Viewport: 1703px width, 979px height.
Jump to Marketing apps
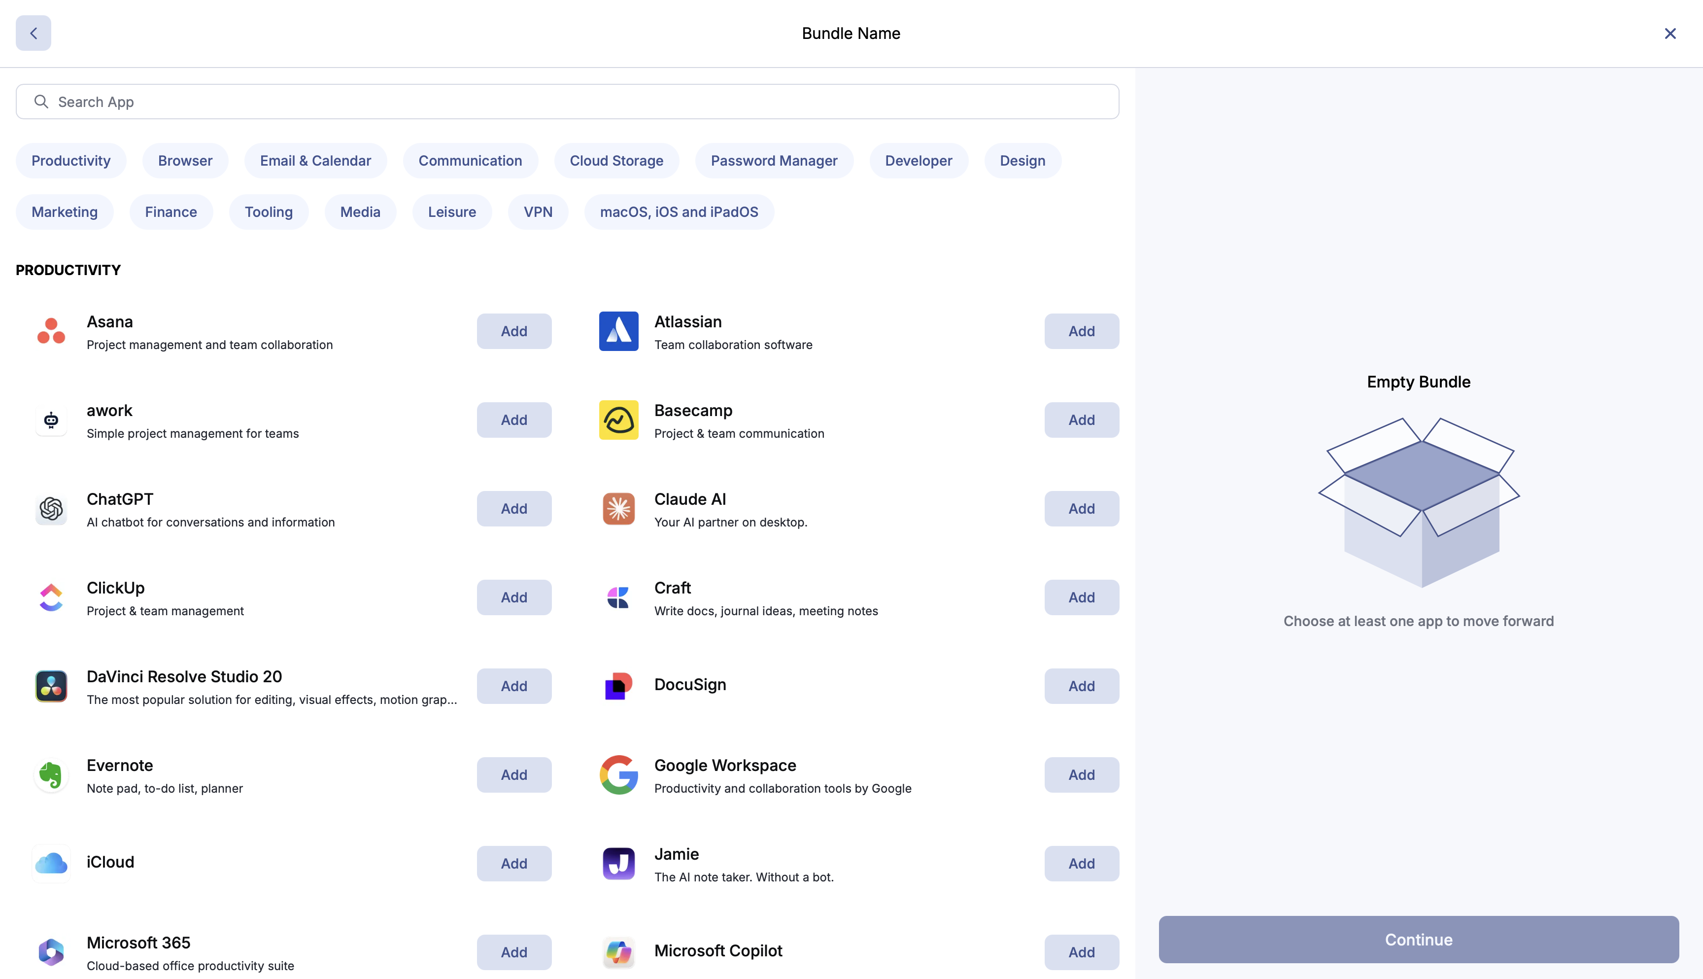65,212
